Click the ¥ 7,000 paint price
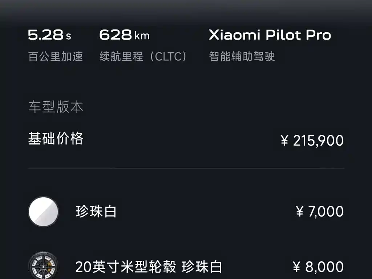This screenshot has width=372, height=279. pos(320,211)
